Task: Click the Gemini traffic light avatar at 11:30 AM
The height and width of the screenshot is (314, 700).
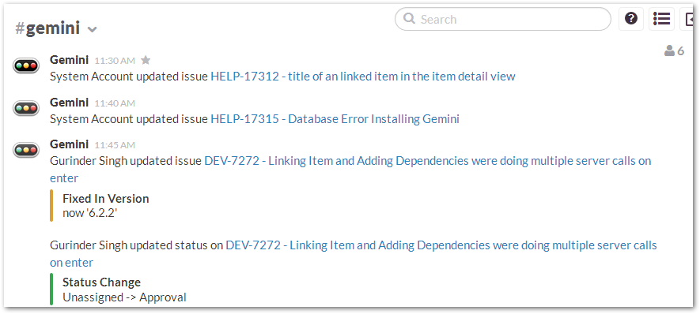Action: point(26,66)
